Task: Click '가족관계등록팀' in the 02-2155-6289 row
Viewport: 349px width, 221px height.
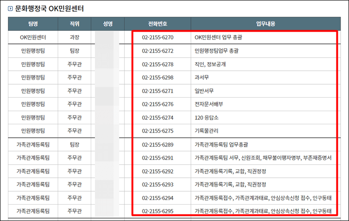Action: [33, 145]
